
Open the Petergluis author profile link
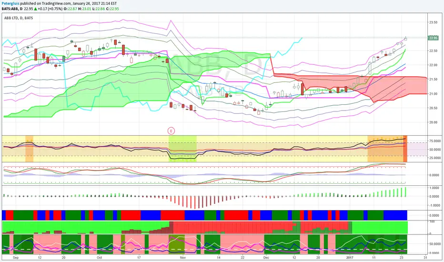tap(11, 4)
